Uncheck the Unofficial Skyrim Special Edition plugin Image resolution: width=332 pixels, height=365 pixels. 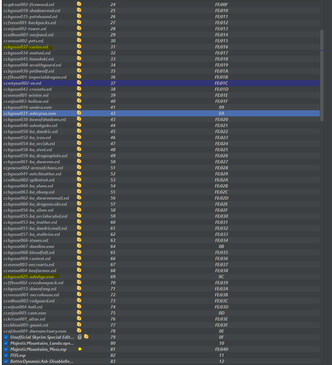[6, 337]
